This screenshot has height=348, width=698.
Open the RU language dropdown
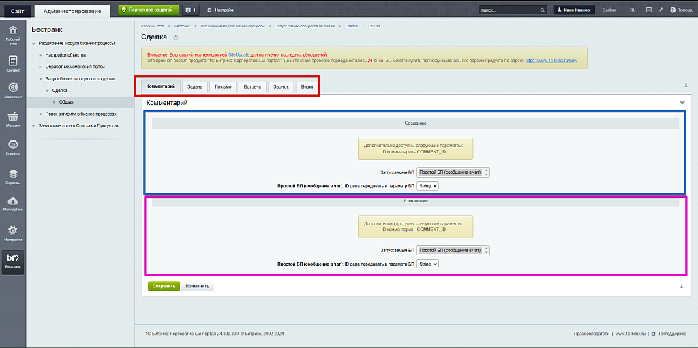633,10
